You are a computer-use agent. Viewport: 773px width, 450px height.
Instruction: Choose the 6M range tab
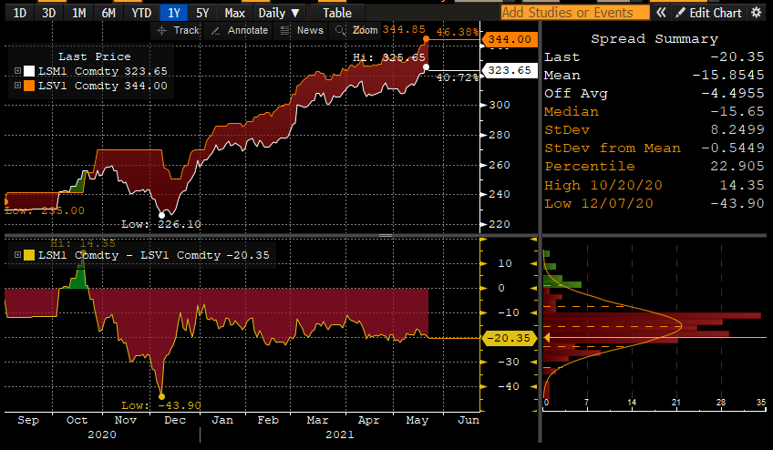click(x=108, y=13)
